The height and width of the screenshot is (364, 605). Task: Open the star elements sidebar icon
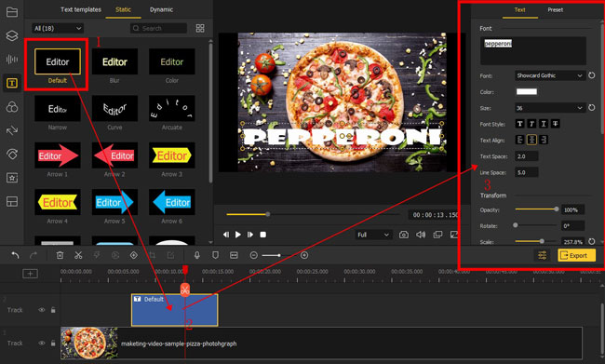click(12, 178)
